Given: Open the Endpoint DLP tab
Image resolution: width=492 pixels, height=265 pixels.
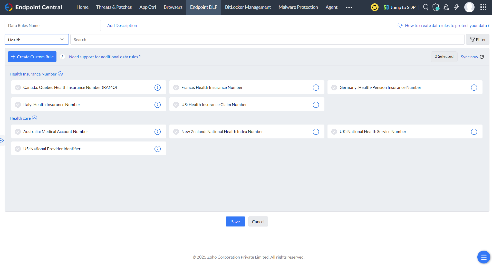Looking at the screenshot, I should point(204,7).
